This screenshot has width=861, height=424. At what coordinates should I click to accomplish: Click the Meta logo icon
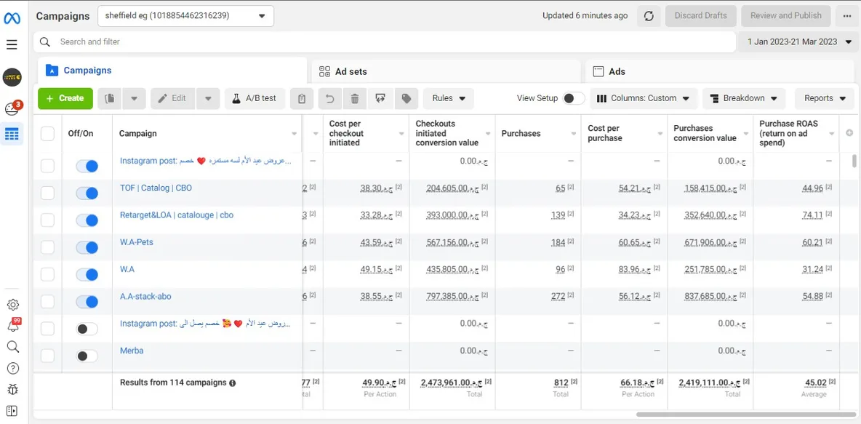(12, 19)
